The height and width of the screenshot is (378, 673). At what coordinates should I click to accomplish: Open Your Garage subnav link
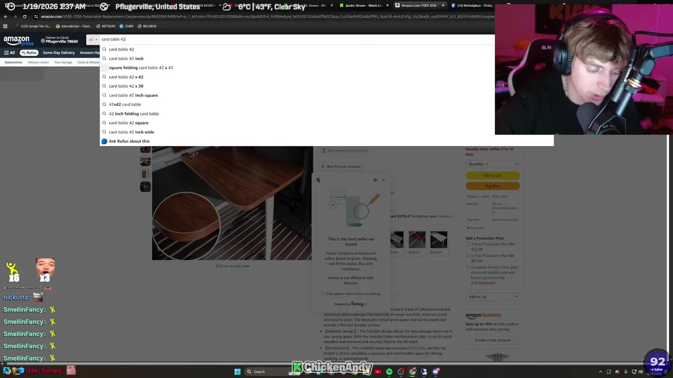(x=63, y=62)
